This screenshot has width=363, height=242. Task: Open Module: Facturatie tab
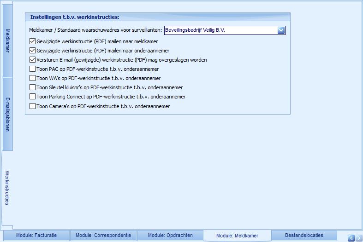point(36,235)
